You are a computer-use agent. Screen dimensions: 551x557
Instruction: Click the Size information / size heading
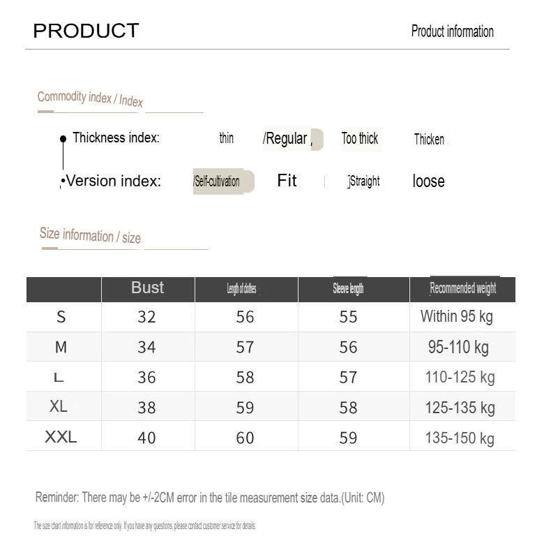tap(90, 235)
